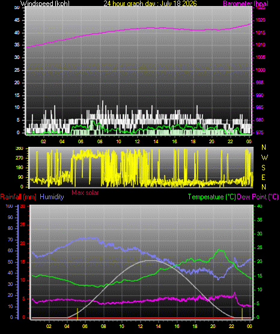Click barometer axis value 1020
Screen dimensions: 280x334
[x=260, y=20]
